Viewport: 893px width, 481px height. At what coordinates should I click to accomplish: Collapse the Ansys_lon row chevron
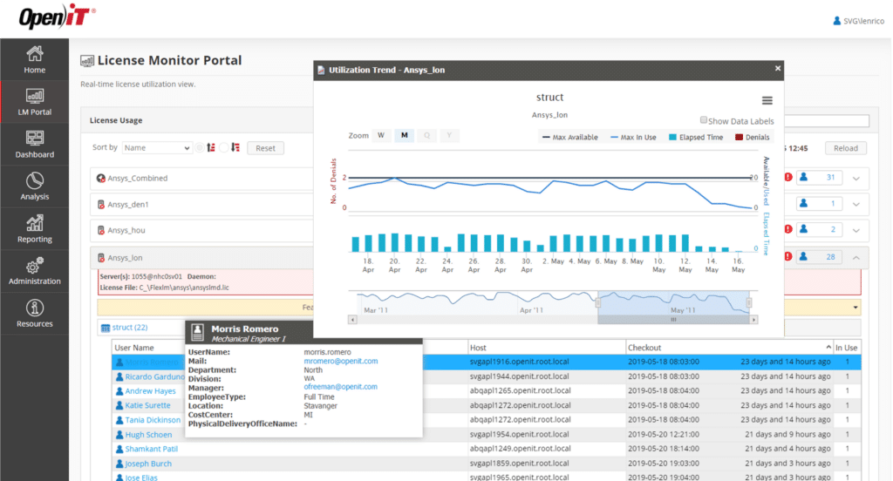pyautogui.click(x=856, y=257)
